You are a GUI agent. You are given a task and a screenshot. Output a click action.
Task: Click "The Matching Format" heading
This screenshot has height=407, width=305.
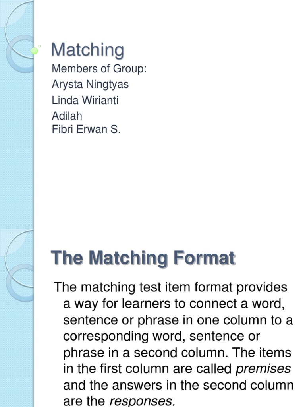pyautogui.click(x=143, y=258)
